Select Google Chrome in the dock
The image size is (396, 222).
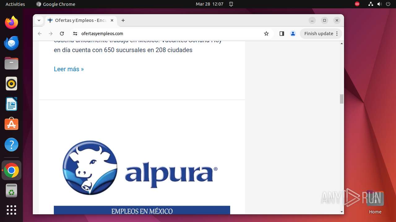(x=11, y=171)
